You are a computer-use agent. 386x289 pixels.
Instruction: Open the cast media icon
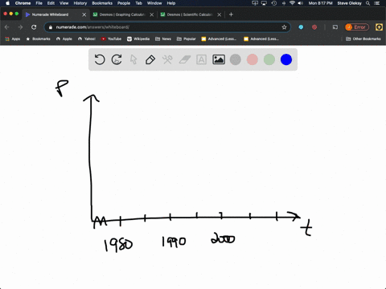point(335,27)
